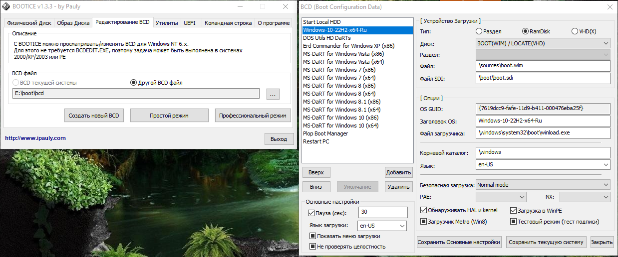The image size is (618, 257).
Task: Toggle 'Показать меню загрузки' checkbox
Action: coord(312,236)
